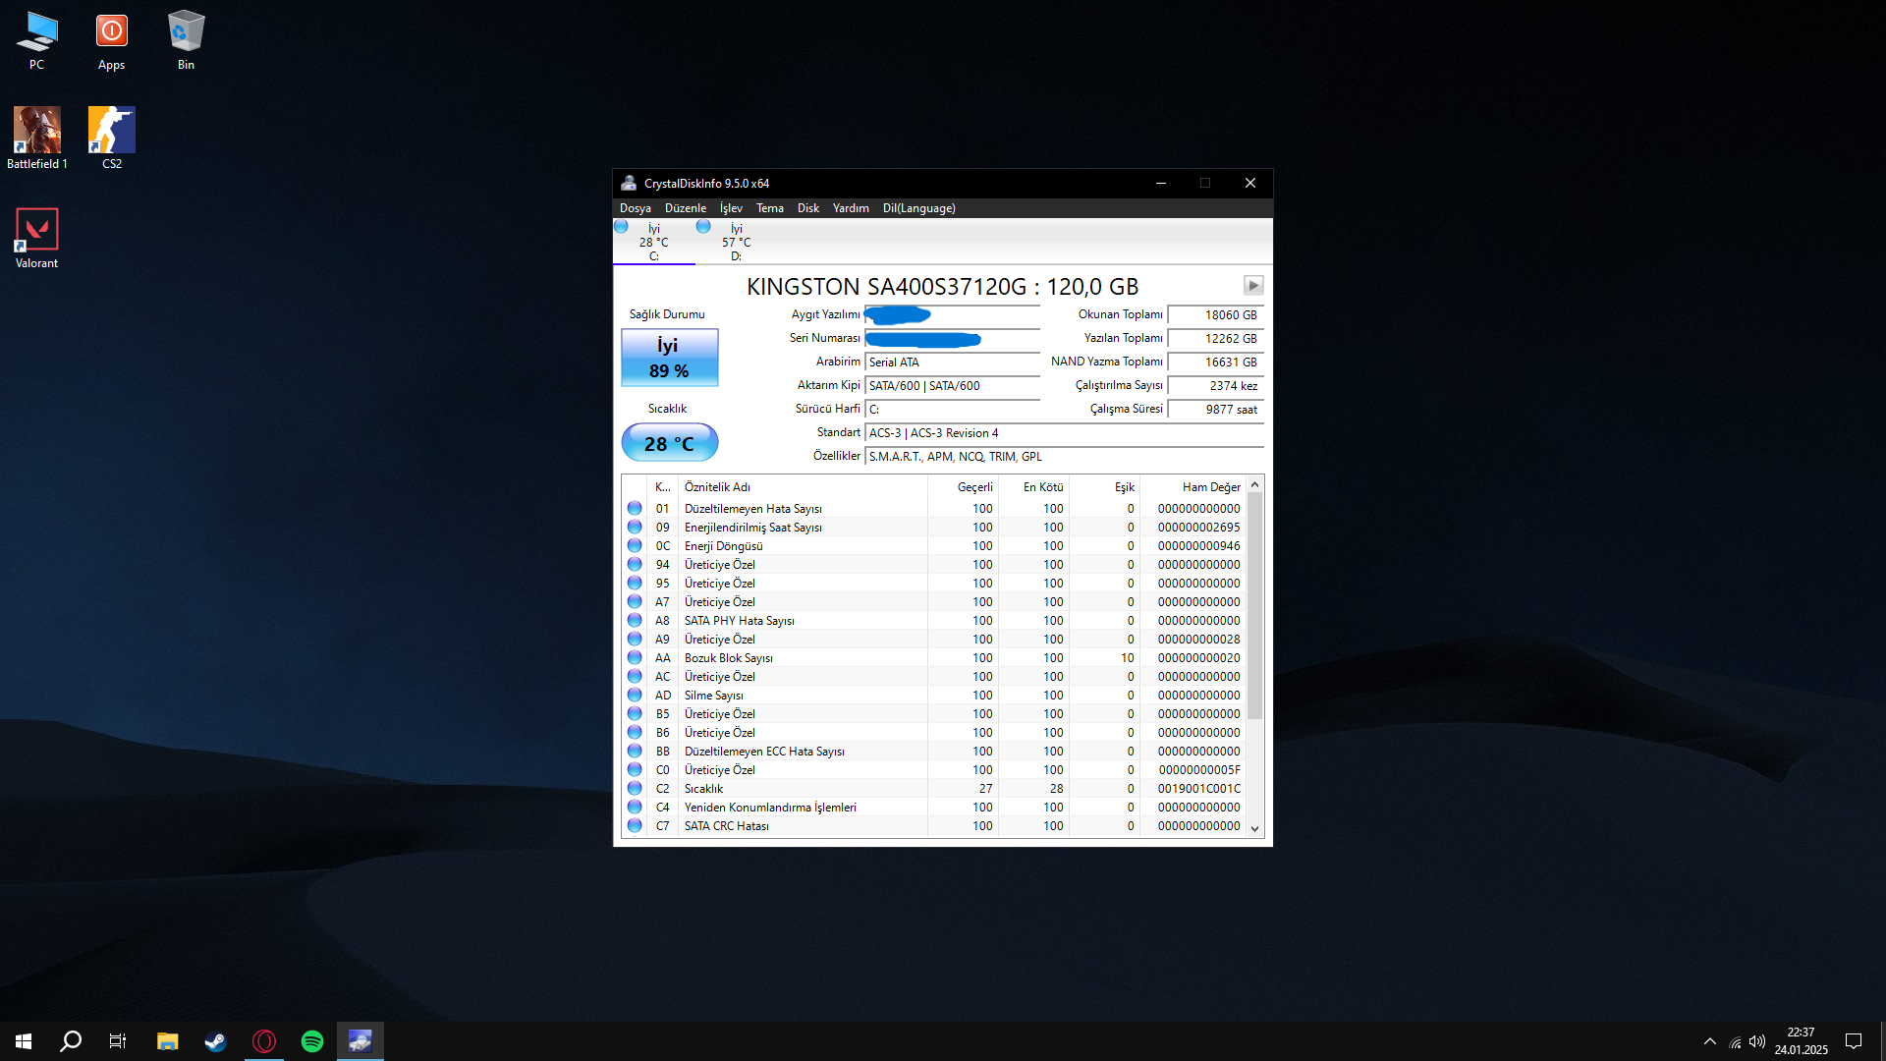Open the network tray icon
The width and height of the screenshot is (1886, 1061).
point(1735,1042)
